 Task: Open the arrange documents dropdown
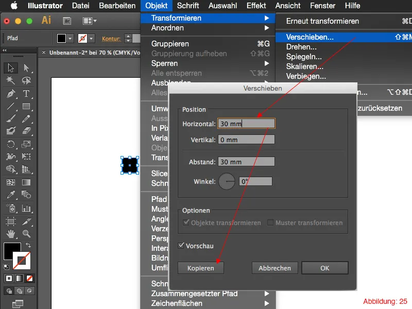90,21
